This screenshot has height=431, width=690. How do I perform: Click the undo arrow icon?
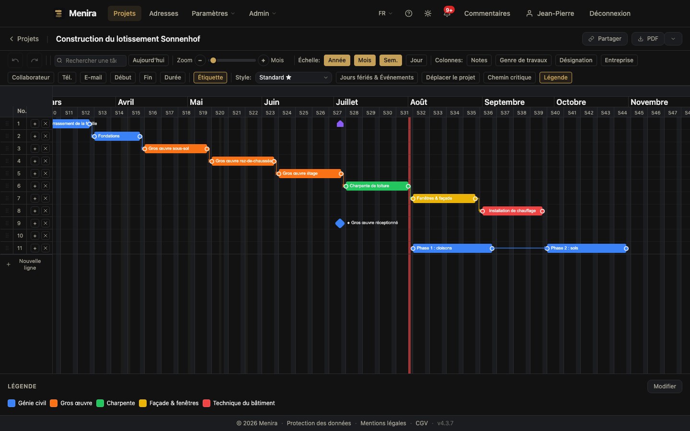click(x=15, y=60)
